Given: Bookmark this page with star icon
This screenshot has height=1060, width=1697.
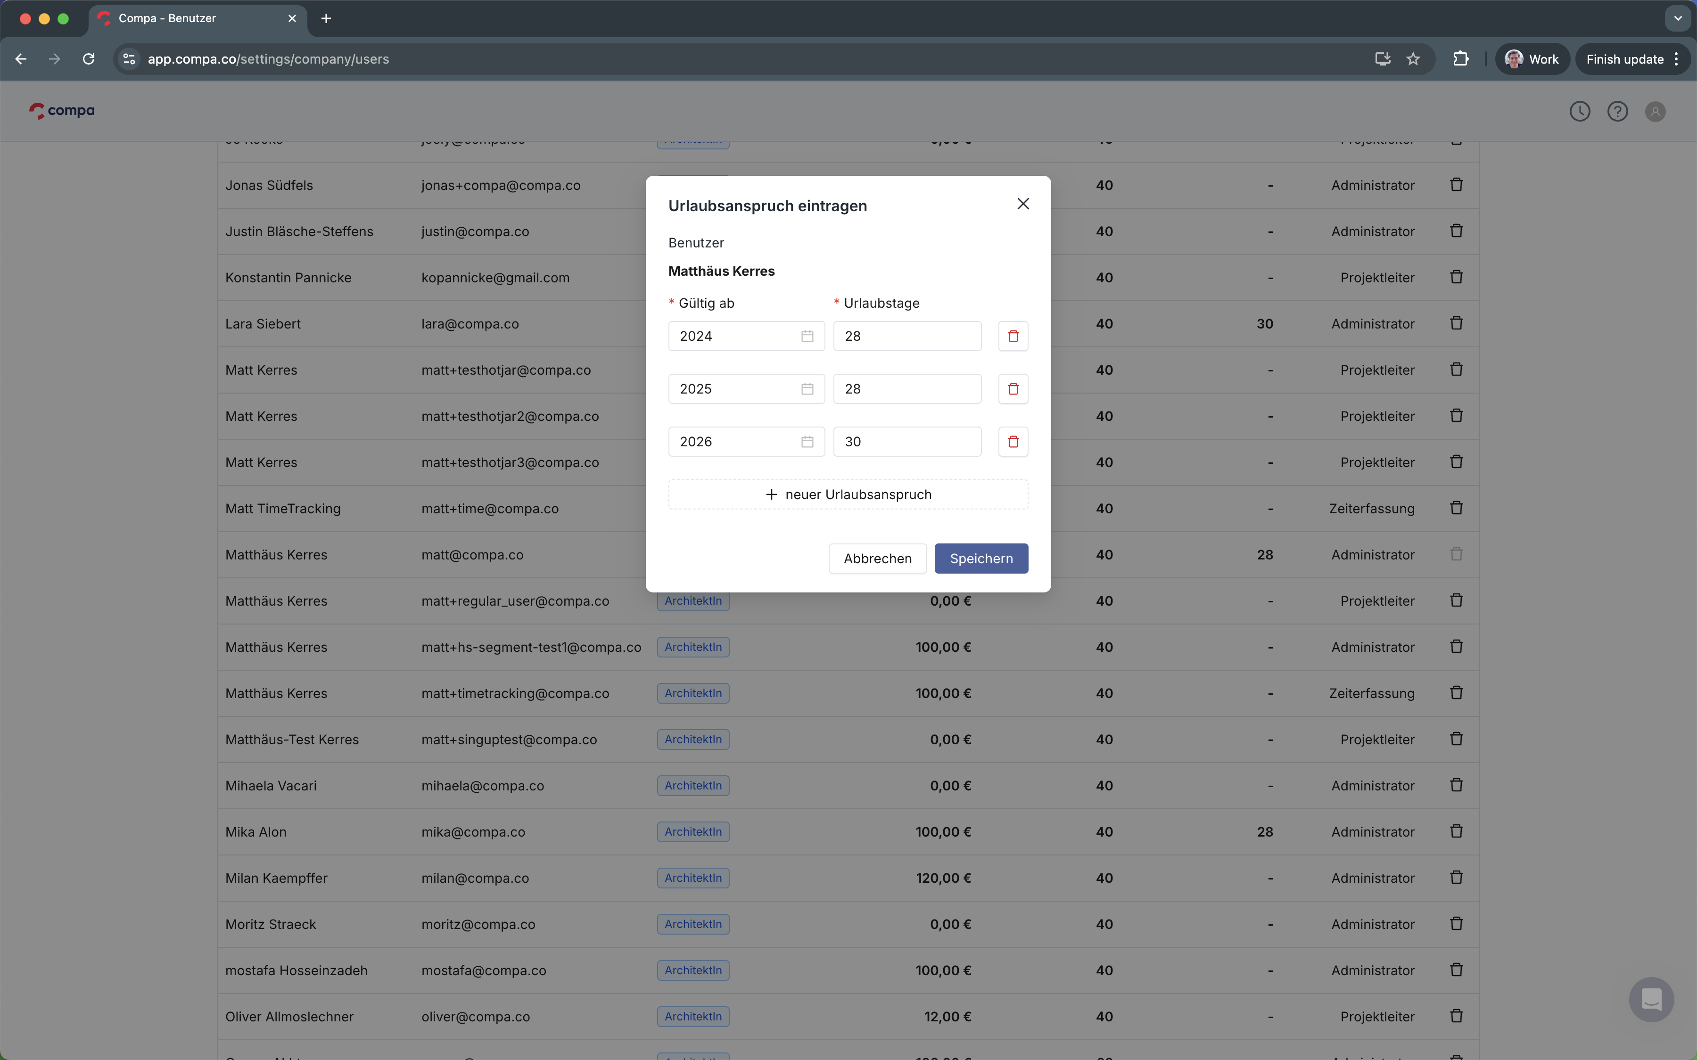Looking at the screenshot, I should pyautogui.click(x=1412, y=59).
